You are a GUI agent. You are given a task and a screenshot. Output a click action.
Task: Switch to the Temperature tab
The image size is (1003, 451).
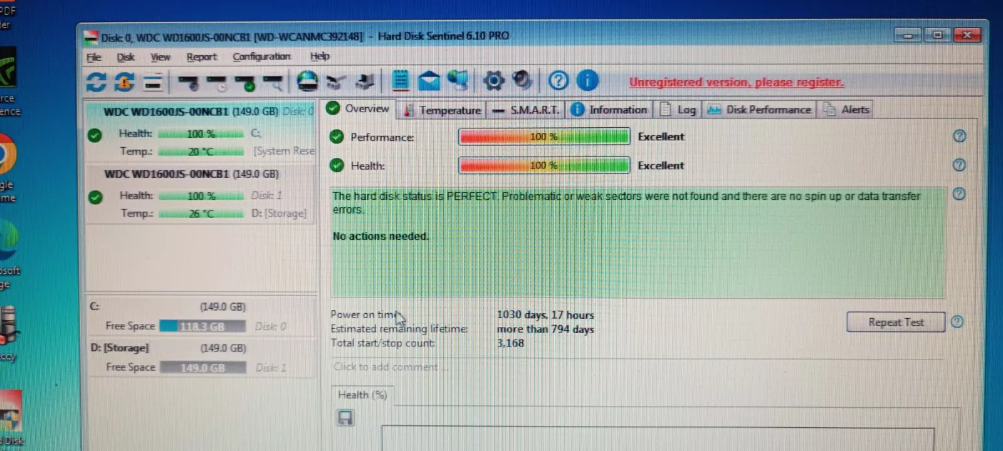[x=442, y=110]
